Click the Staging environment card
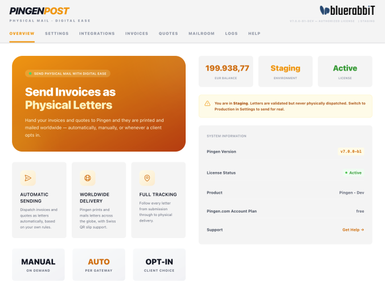This screenshot has width=385, height=286. tap(285, 71)
